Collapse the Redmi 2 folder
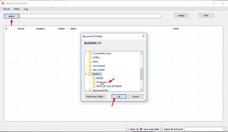The height and width of the screenshot is (132, 228). coord(86,74)
